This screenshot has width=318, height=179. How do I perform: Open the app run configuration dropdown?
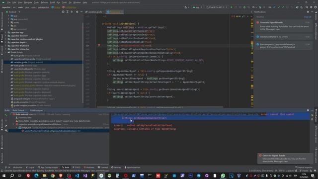coord(197,7)
